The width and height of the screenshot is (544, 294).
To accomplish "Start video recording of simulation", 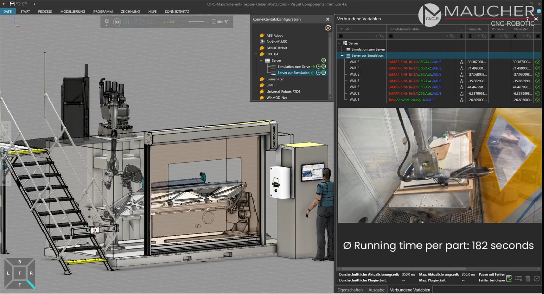I will tap(220, 22).
